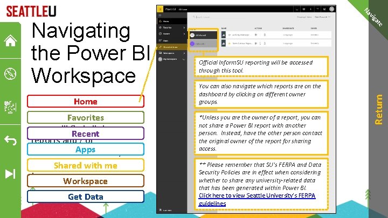Image resolution: width=388 pixels, height=218 pixels.
Task: Click the skip-to-next arrow icon in sidebar
Action: pos(10,174)
